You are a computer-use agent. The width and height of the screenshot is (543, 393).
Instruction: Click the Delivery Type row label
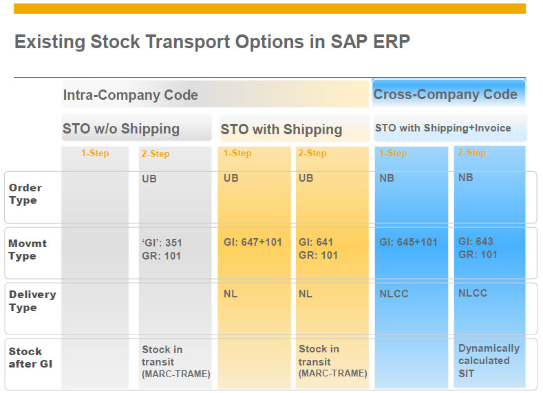32,301
